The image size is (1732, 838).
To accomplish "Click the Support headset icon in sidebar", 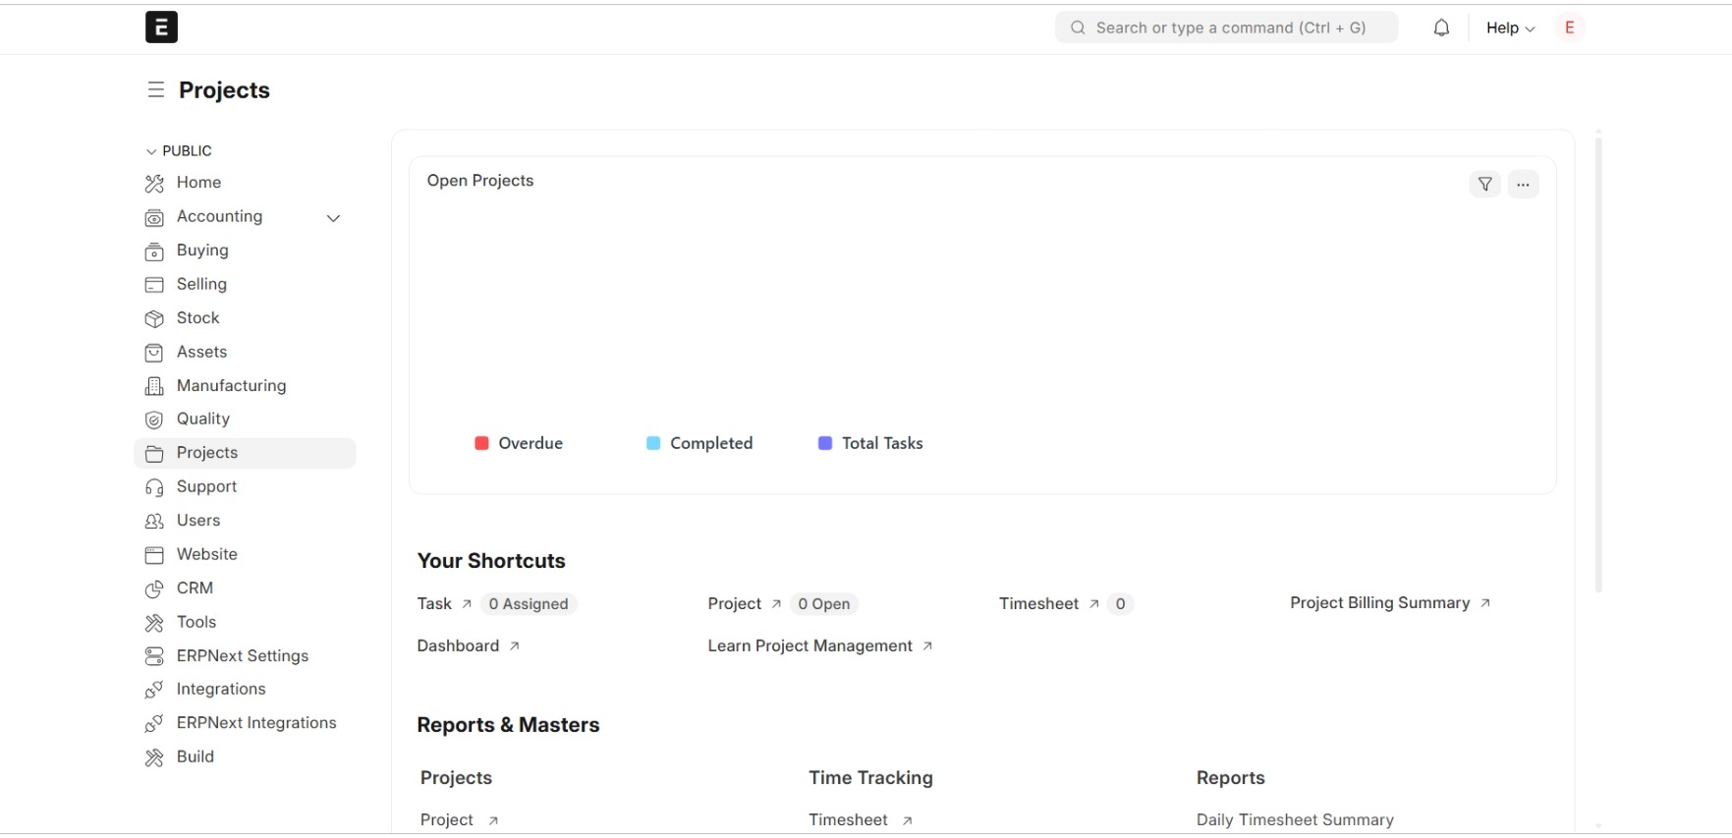I will point(154,487).
